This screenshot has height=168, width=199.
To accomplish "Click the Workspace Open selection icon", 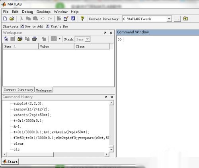I will 13,39.
